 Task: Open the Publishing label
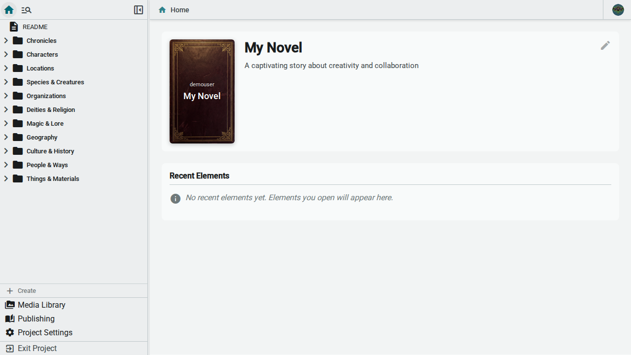pyautogui.click(x=36, y=319)
